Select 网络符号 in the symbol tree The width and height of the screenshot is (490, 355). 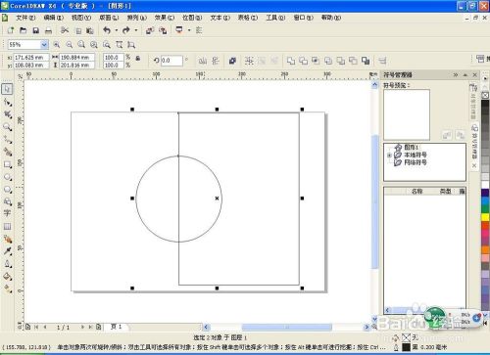click(416, 162)
